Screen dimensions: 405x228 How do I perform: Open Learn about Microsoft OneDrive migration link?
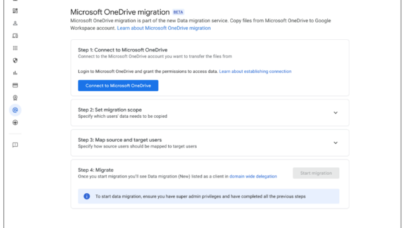(164, 28)
